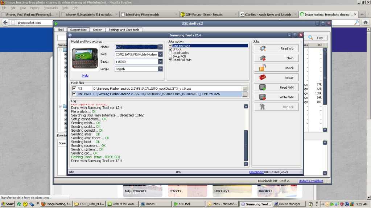
Task: Click the Disconnect link in status bar
Action: point(256,172)
